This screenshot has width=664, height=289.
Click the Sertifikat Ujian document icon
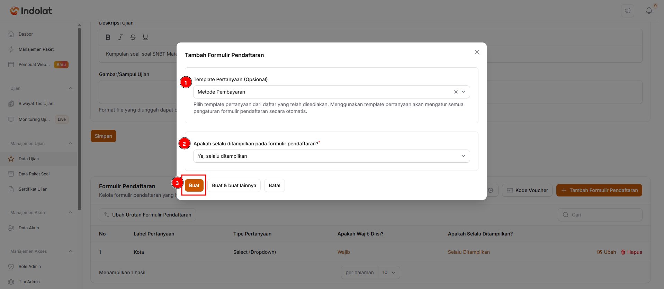(11, 189)
